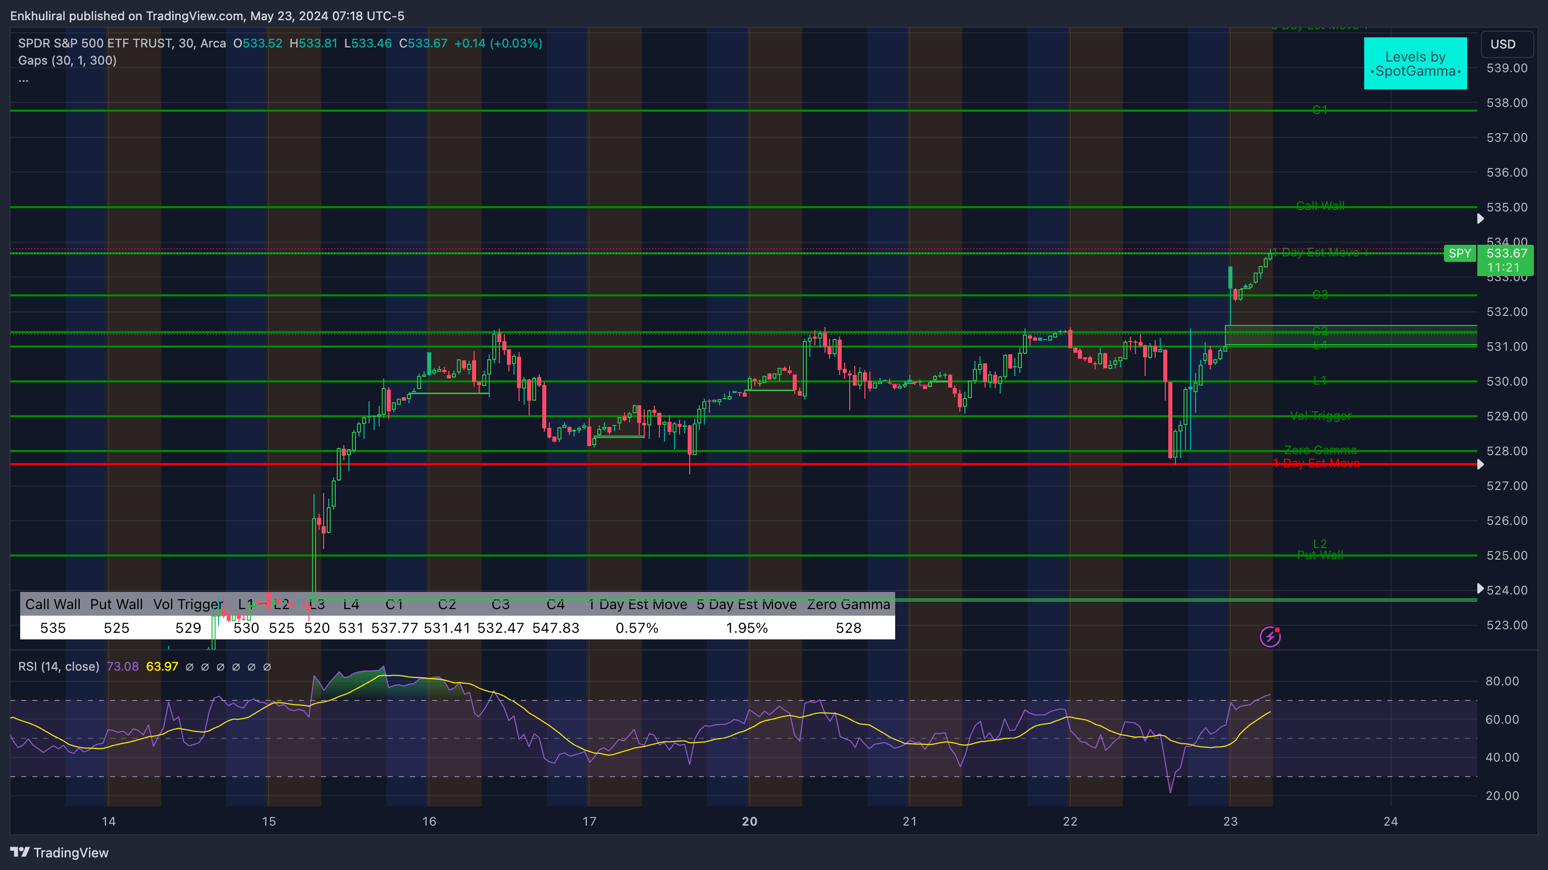Click the Call Wall header in levels table
Screen dimensions: 1548x870
pyautogui.click(x=53, y=605)
